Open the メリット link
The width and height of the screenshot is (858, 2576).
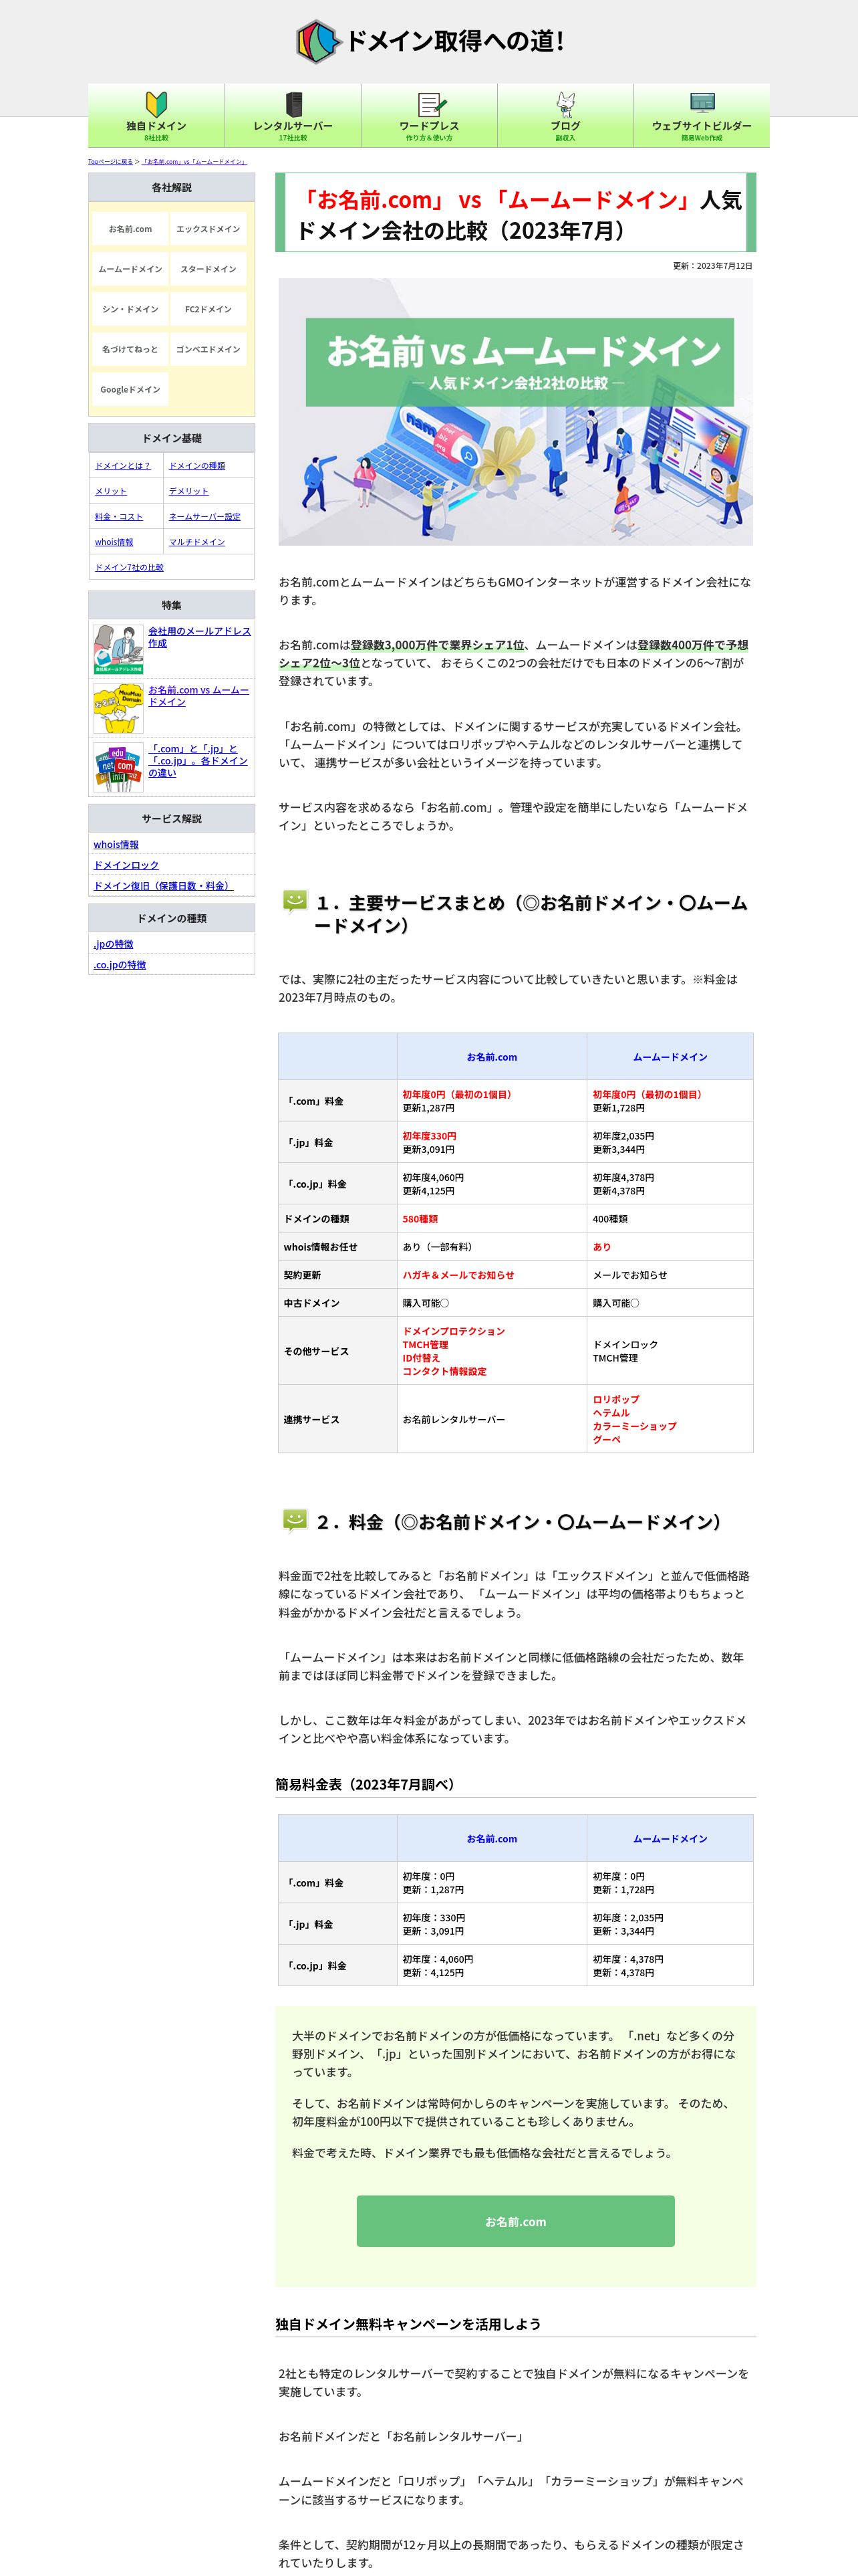pos(111,491)
